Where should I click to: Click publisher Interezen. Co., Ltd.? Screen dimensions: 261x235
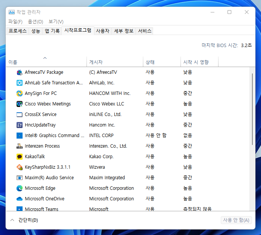(108, 146)
